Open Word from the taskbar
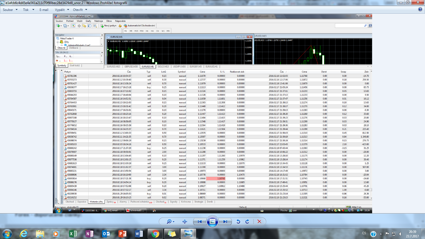The width and height of the screenshot is (425, 239). (x=139, y=234)
